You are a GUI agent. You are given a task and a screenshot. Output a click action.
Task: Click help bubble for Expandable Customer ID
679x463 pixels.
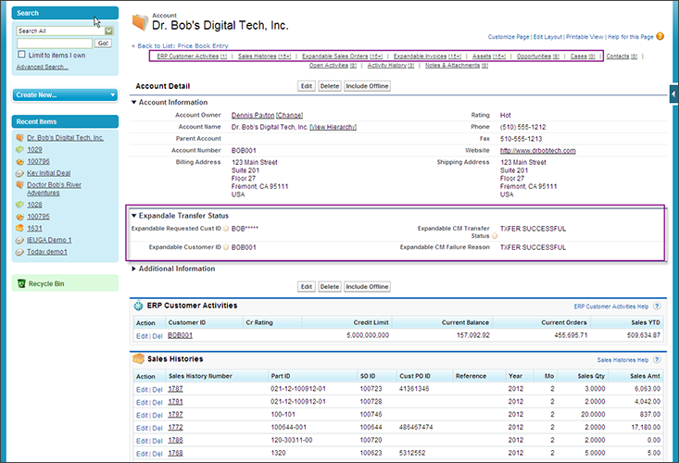(226, 247)
